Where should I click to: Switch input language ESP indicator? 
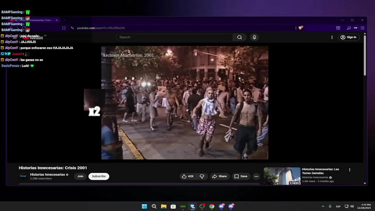pos(338,206)
